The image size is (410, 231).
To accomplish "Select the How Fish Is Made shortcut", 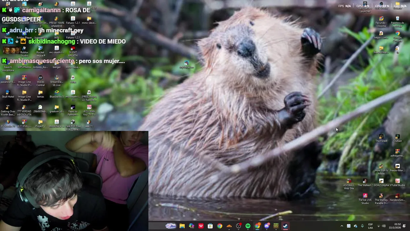I will [381, 169].
